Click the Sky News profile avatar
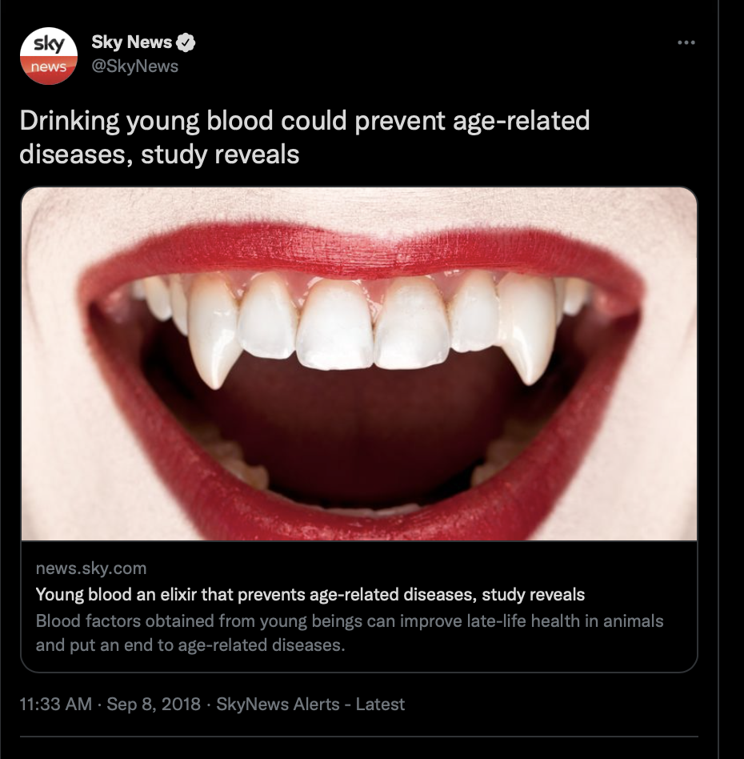This screenshot has height=759, width=744. (x=48, y=56)
